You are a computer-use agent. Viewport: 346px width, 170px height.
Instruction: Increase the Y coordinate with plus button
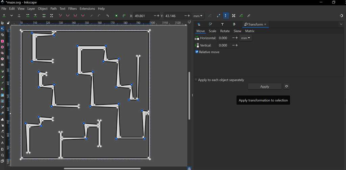189,16
